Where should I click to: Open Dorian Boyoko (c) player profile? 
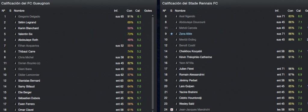click(x=29, y=63)
